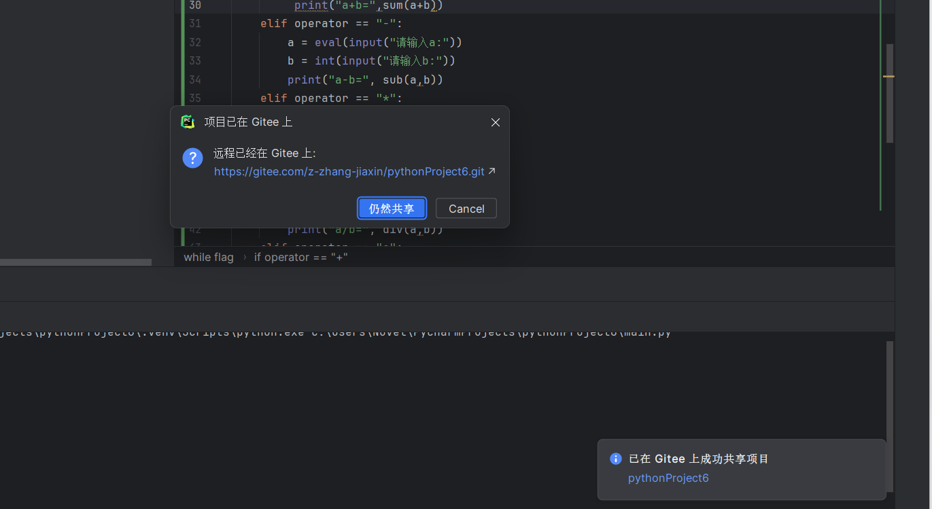Select the 'if operator == "+"' breadcrumb

(x=301, y=257)
